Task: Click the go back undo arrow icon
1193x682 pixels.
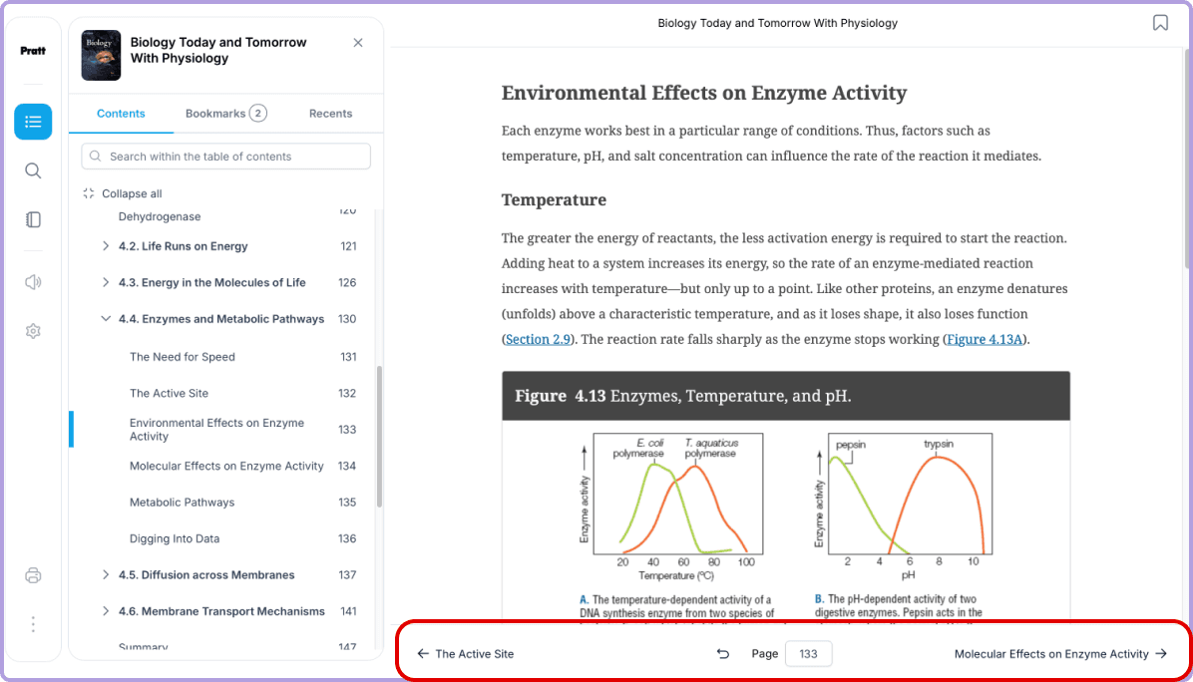Action: pos(723,654)
